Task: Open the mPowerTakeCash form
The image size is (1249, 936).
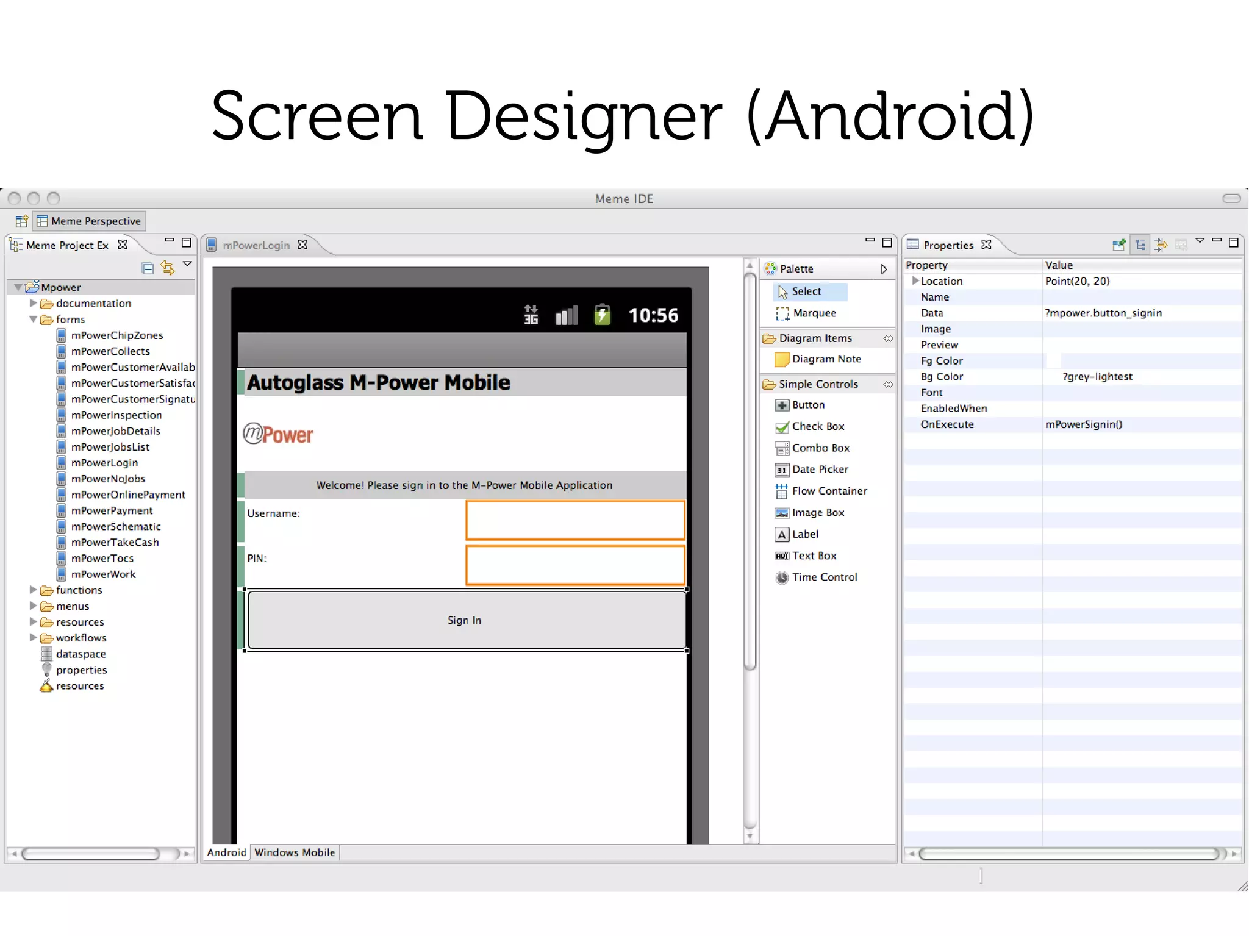Action: [x=115, y=541]
